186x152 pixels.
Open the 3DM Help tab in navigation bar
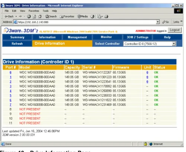[x=167, y=37]
